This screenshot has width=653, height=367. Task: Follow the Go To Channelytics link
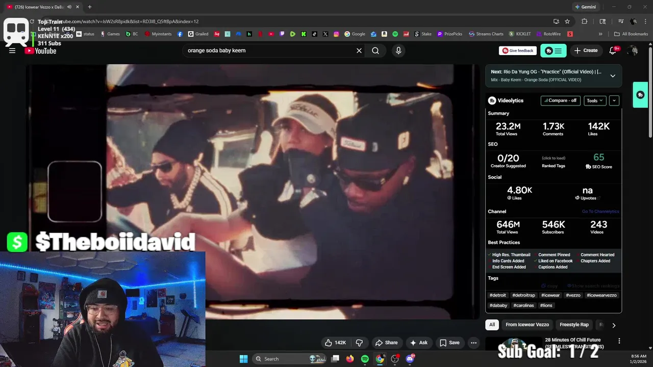[600, 212]
